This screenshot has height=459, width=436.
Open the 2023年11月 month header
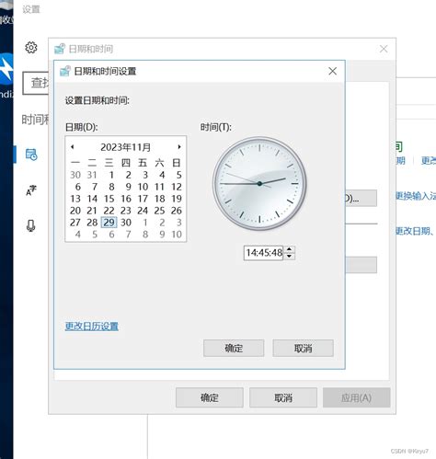(x=125, y=147)
